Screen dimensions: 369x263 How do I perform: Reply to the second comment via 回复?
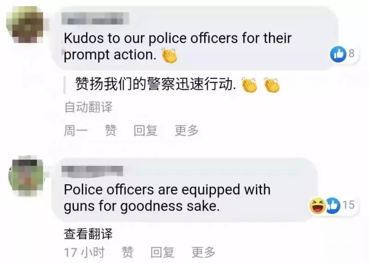[x=162, y=252]
